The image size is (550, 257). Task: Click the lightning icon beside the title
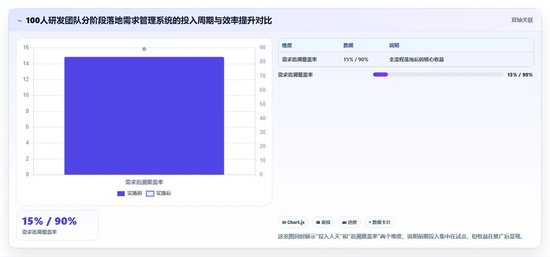(x=20, y=21)
